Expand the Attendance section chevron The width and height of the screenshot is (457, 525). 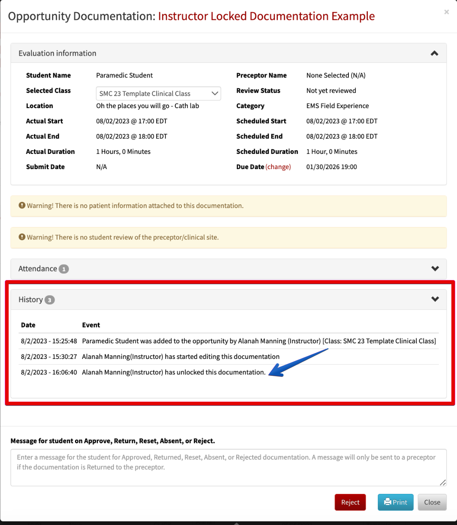coord(435,269)
